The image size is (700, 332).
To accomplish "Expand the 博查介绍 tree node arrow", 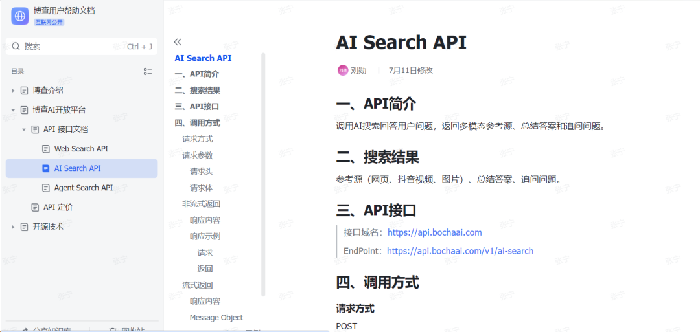I will coord(14,91).
